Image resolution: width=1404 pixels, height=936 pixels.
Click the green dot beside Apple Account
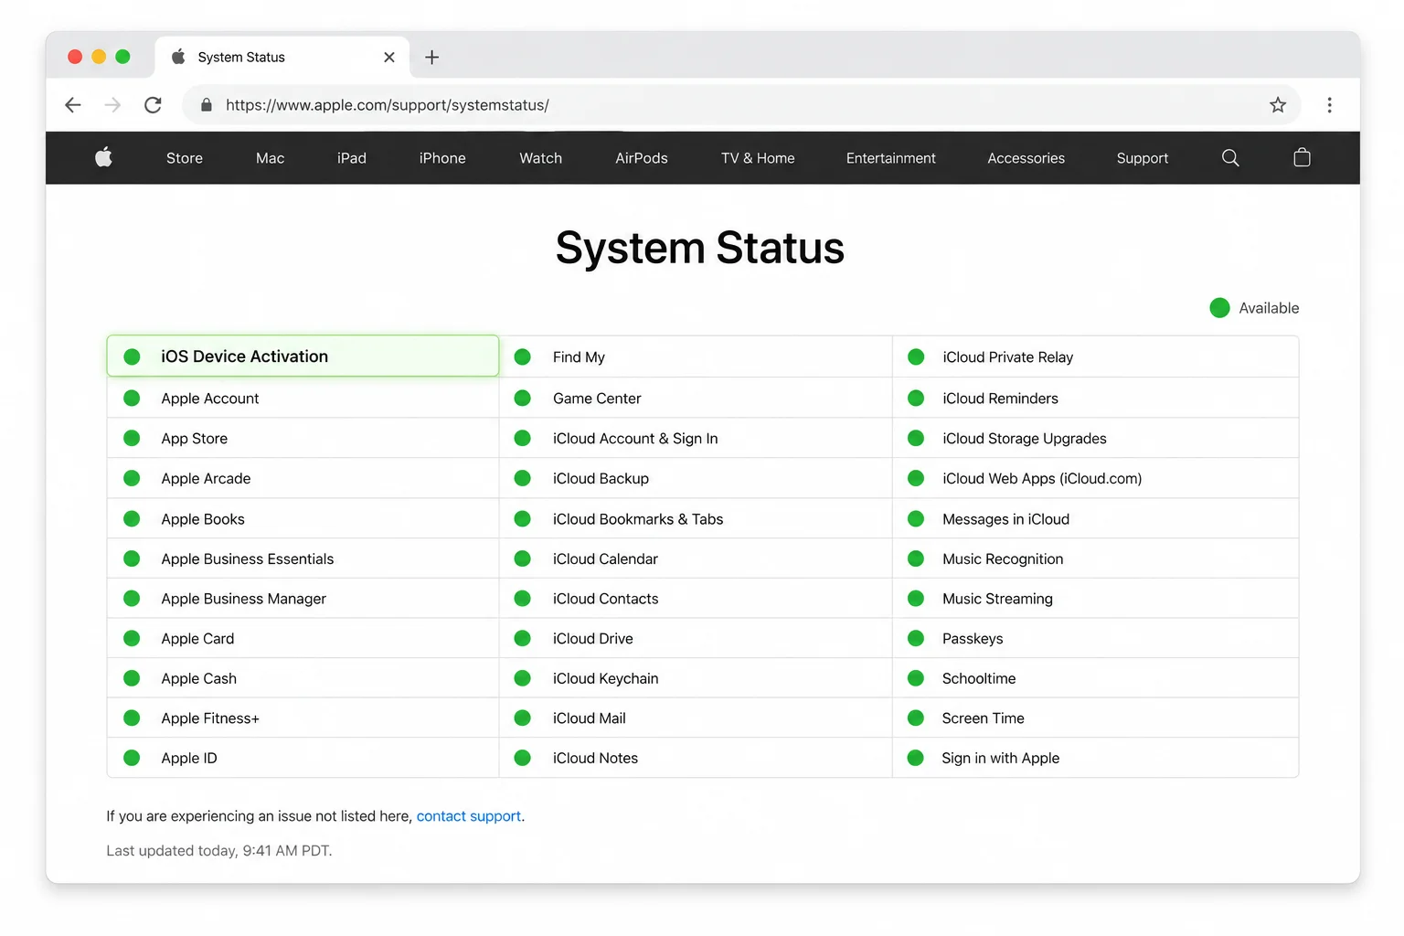[x=132, y=399]
